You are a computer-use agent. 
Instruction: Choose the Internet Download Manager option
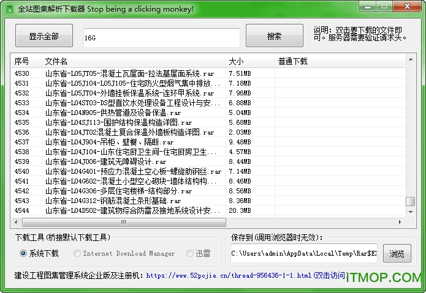click(77, 253)
